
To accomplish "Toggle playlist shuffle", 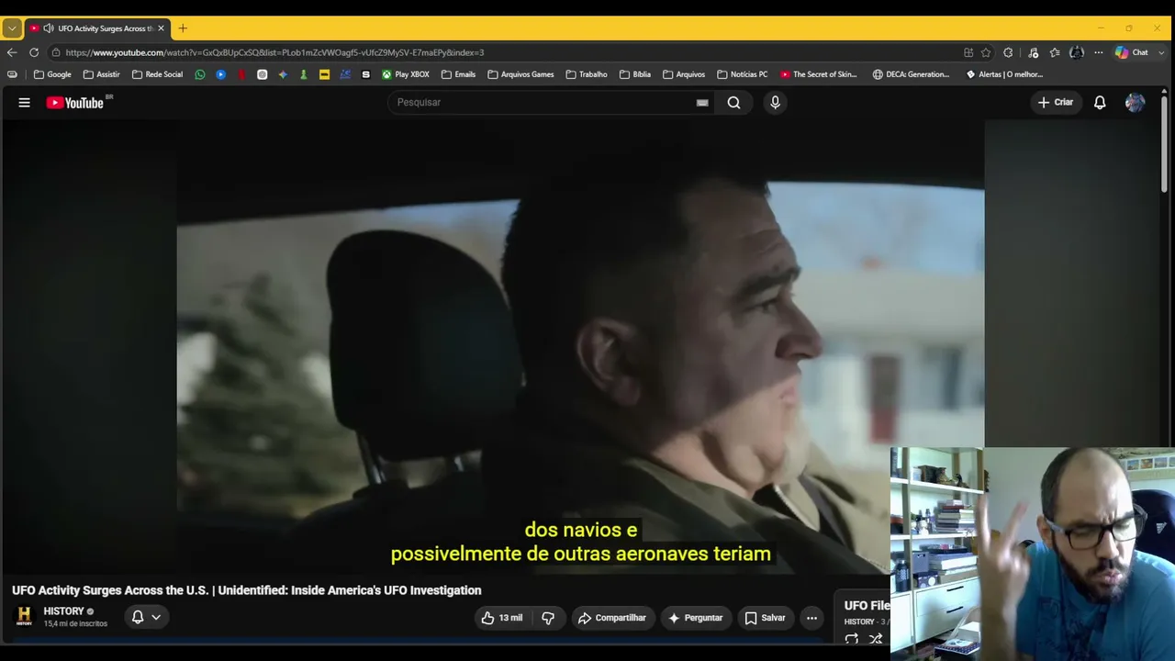I will 876,639.
